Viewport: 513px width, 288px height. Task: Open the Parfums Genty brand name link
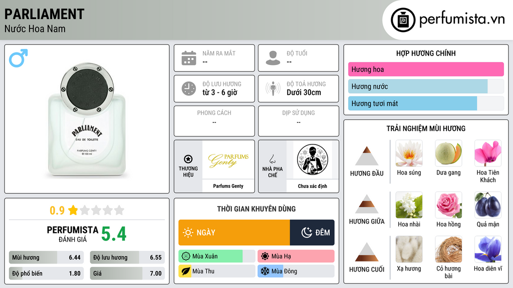228,186
